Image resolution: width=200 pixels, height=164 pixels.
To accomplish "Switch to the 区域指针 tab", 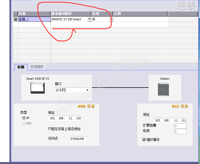I will tap(37, 67).
